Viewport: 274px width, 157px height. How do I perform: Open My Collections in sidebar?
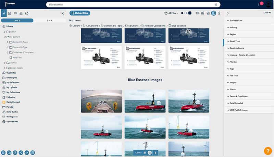(13, 92)
